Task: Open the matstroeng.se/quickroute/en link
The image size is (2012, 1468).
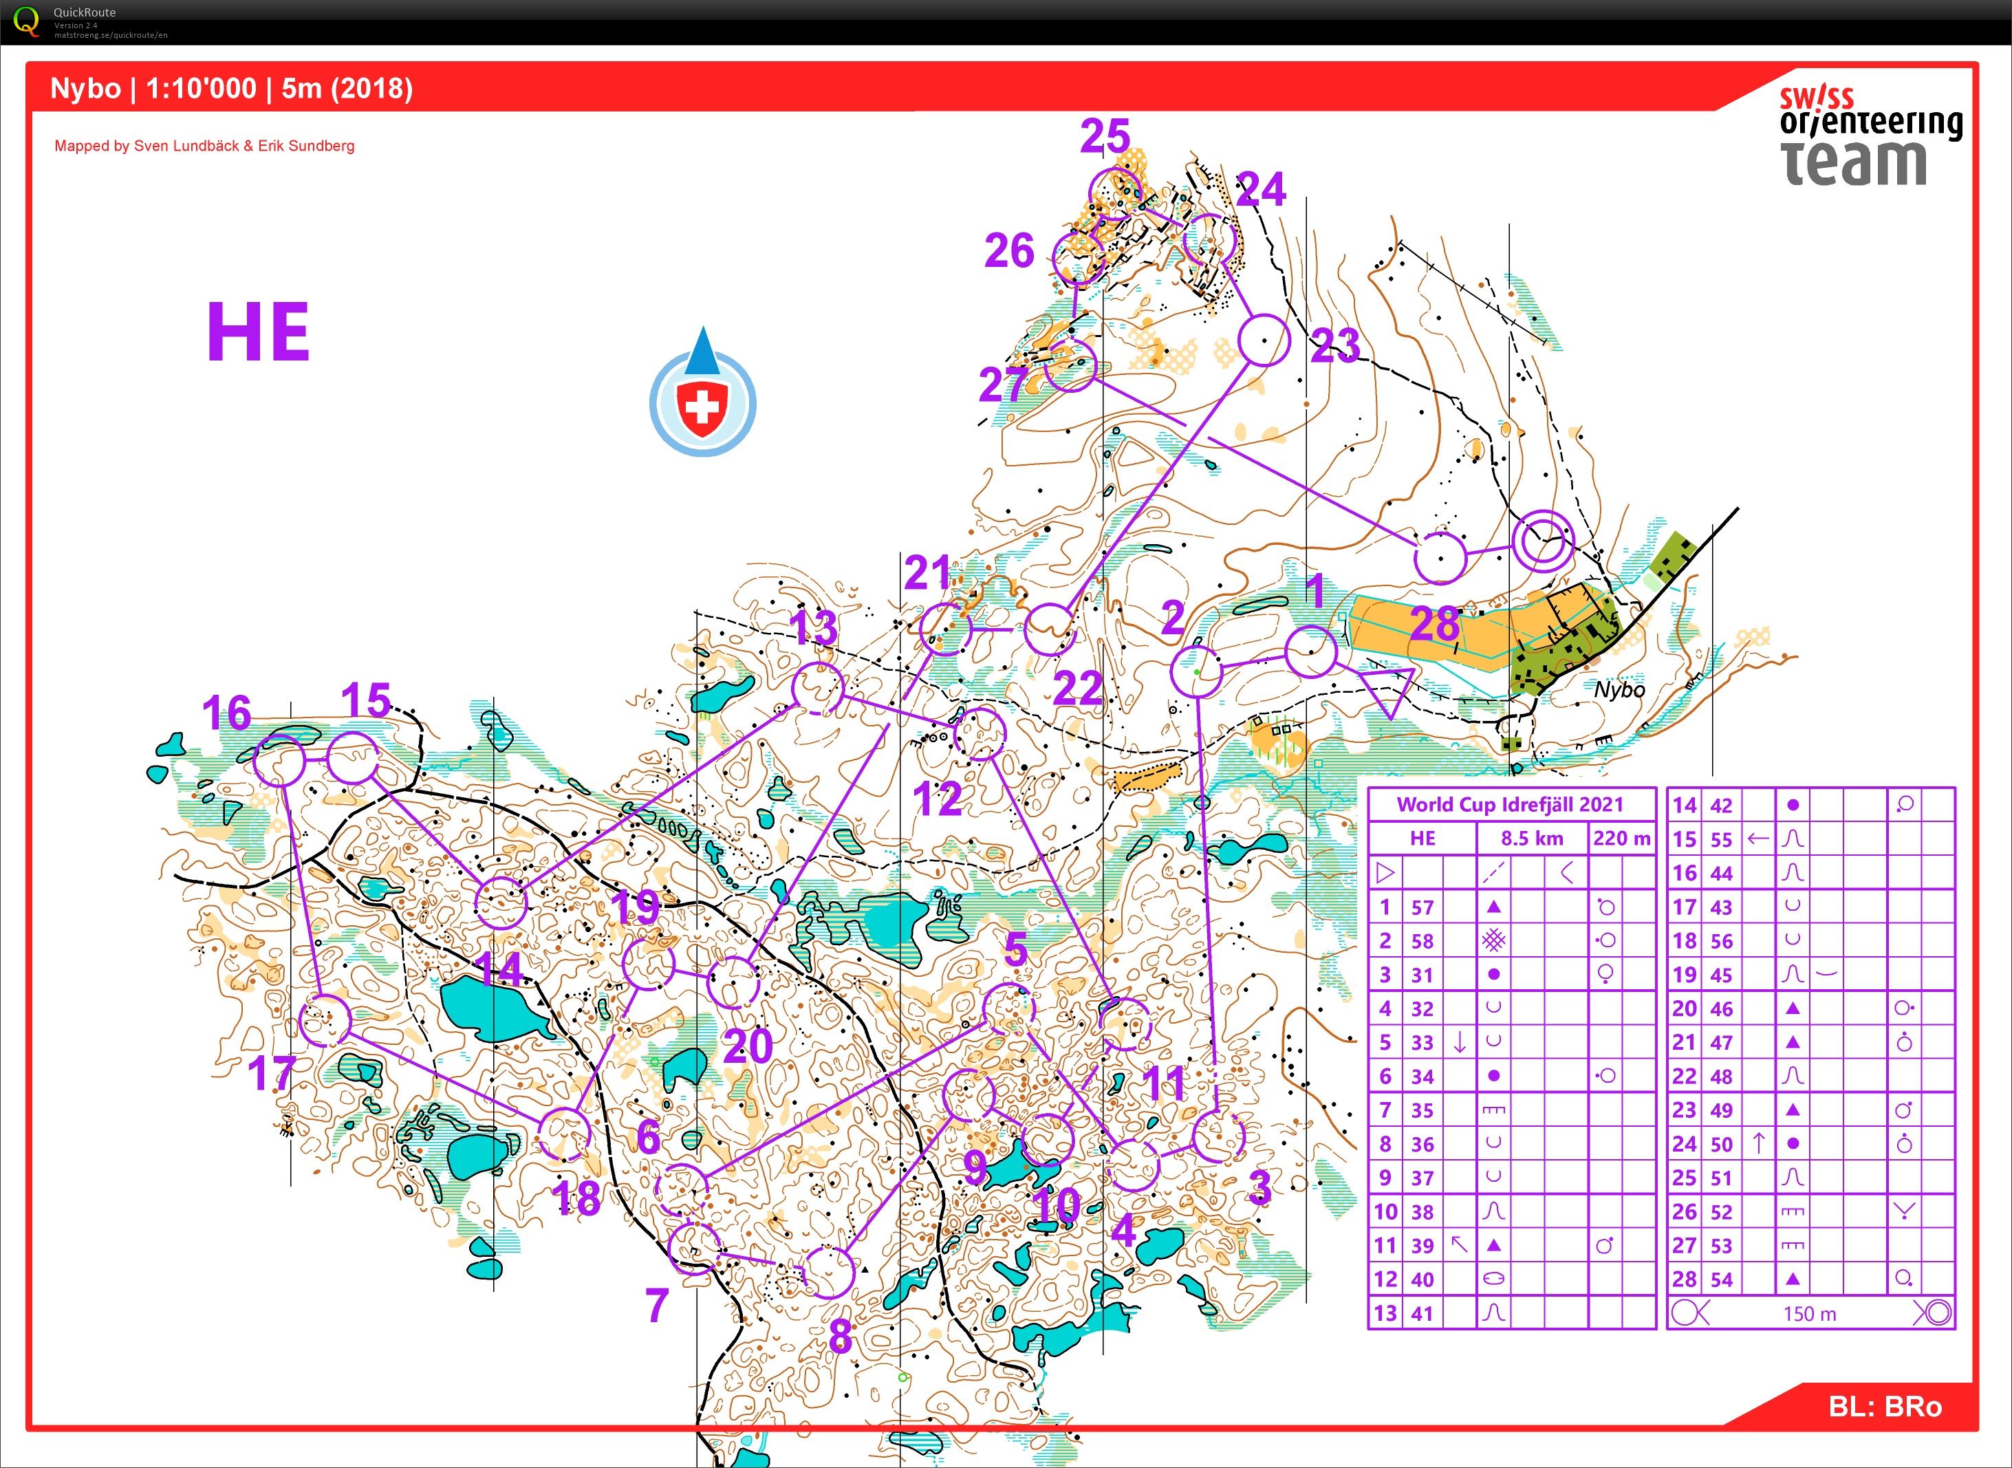Action: (110, 36)
